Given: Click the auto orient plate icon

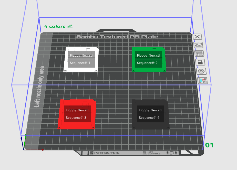Looking at the screenshot, I should click(x=198, y=45).
